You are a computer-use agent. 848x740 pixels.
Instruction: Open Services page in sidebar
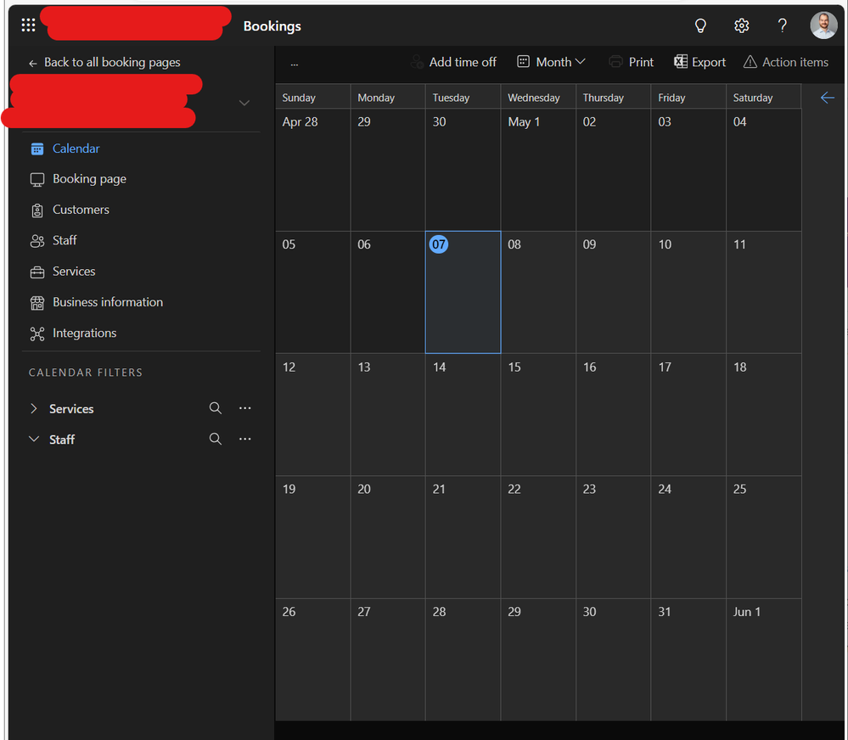point(74,272)
